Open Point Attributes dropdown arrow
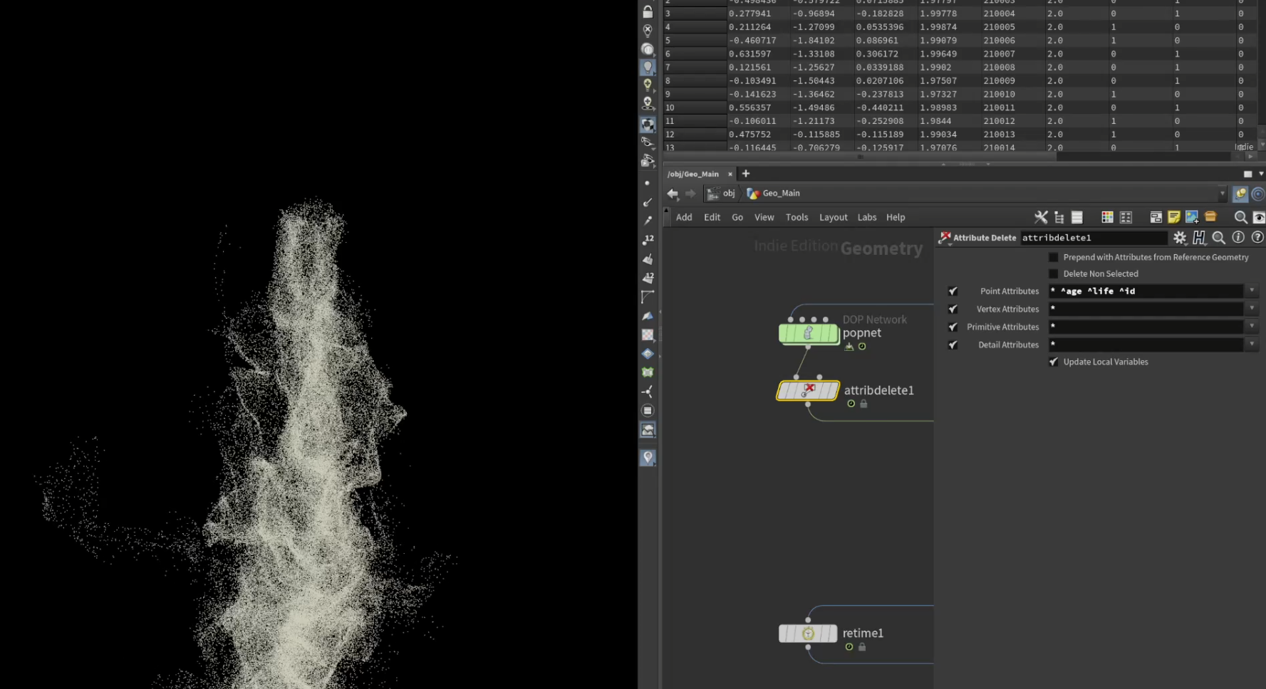Image resolution: width=1266 pixels, height=689 pixels. [x=1252, y=290]
